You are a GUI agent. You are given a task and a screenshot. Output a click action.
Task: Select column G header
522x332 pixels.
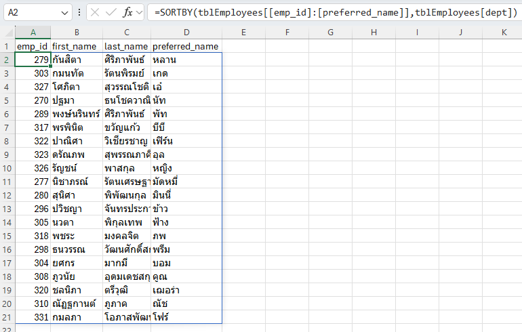pos(331,33)
